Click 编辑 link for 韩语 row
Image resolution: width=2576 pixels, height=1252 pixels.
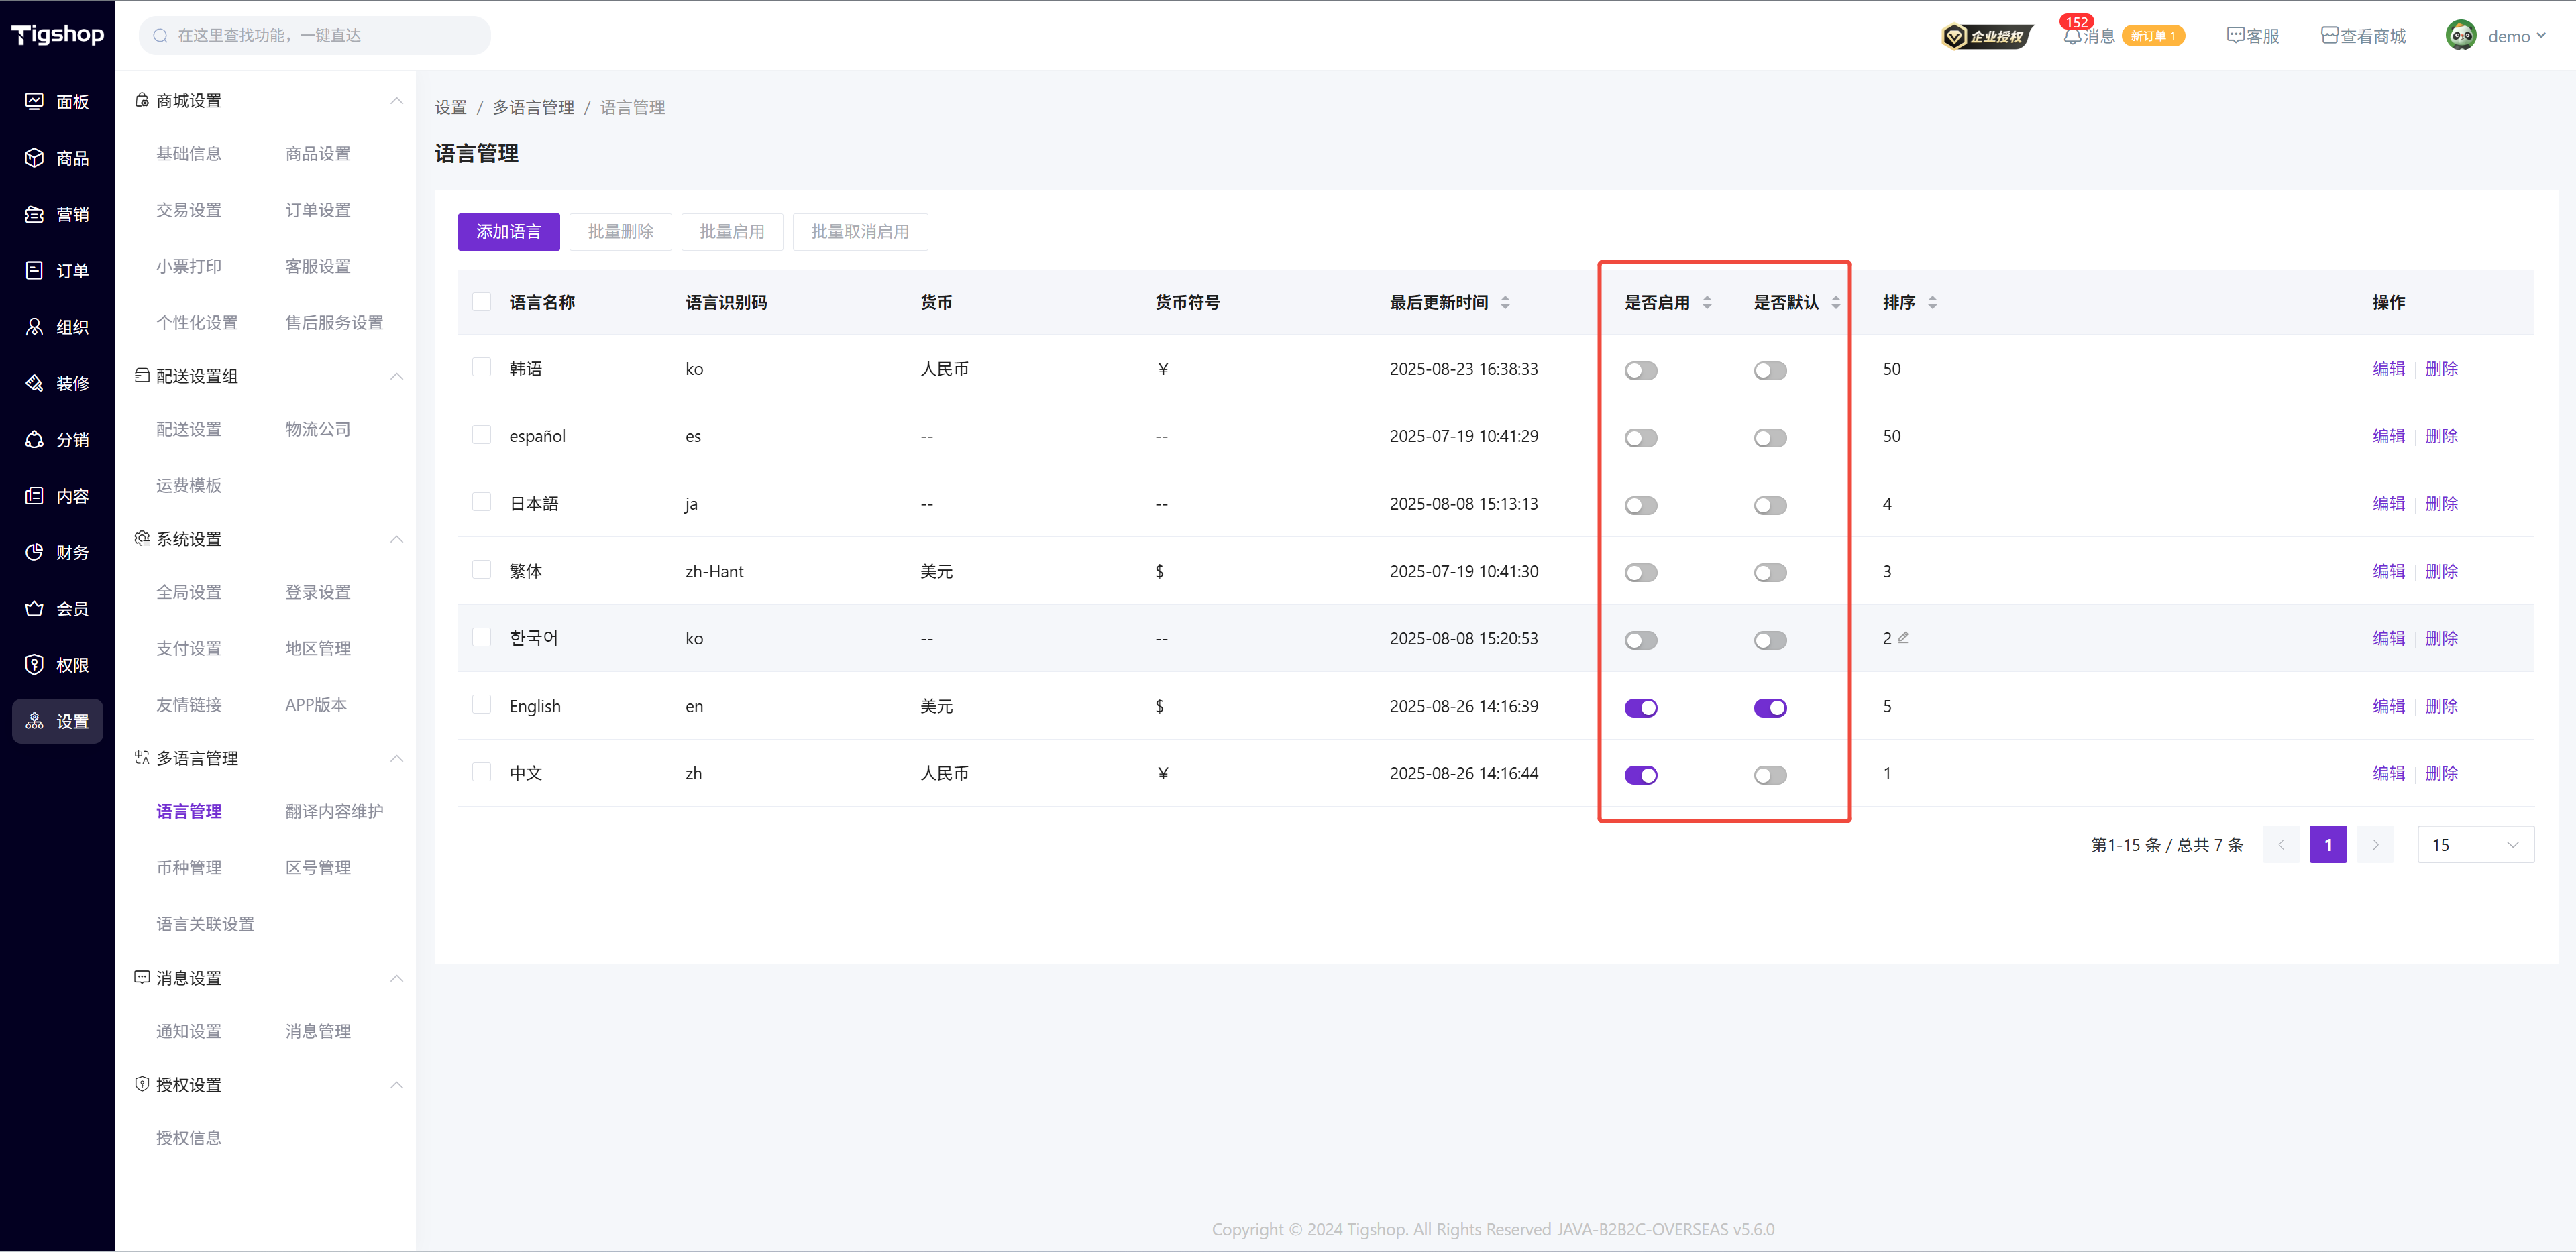click(x=2388, y=369)
